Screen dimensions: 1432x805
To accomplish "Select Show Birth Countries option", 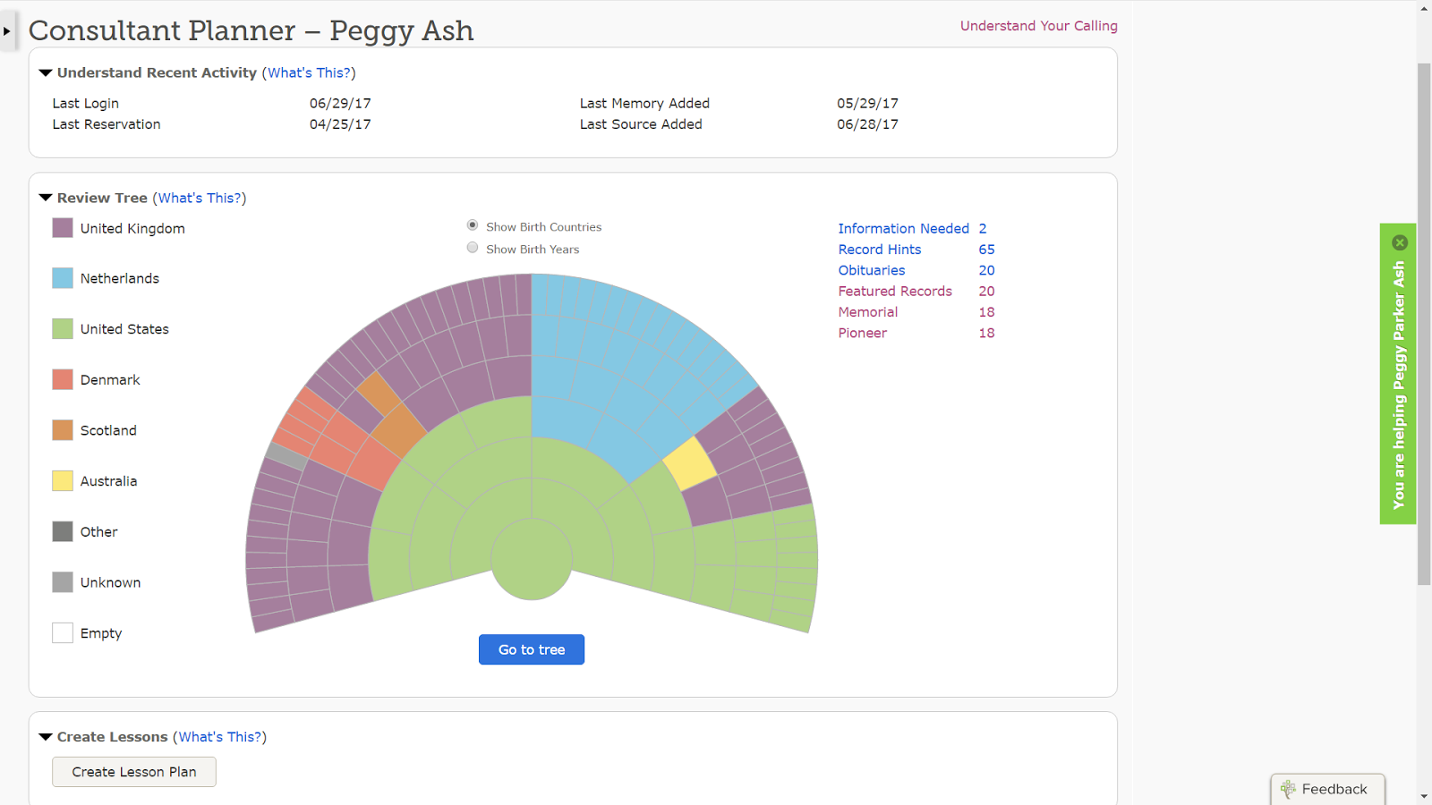I will coord(473,225).
